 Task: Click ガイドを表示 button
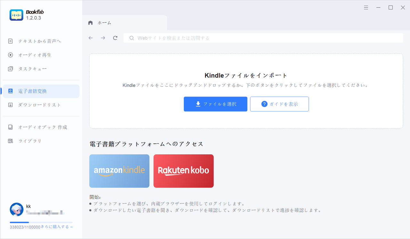pyautogui.click(x=279, y=104)
